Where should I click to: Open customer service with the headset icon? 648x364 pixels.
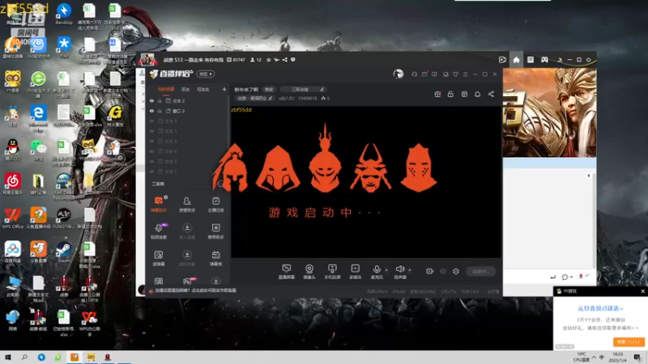click(x=414, y=74)
